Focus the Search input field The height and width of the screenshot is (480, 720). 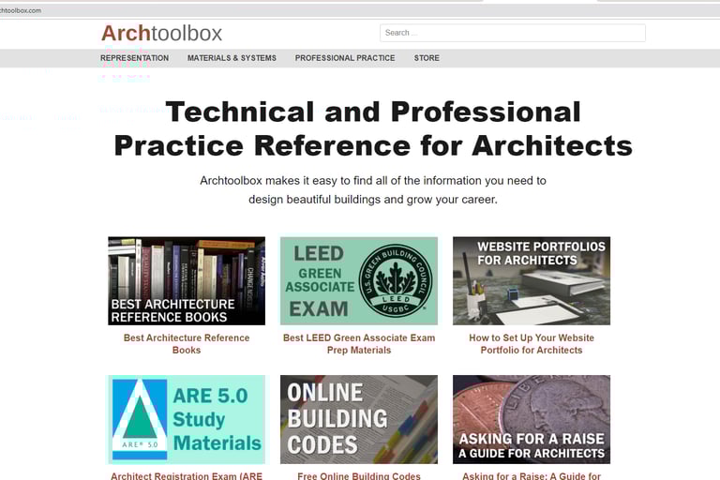tap(513, 33)
